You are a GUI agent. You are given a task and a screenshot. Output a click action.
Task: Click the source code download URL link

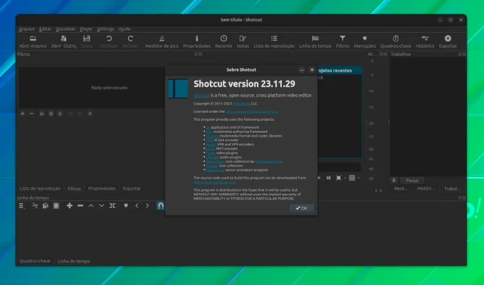[x=214, y=182]
